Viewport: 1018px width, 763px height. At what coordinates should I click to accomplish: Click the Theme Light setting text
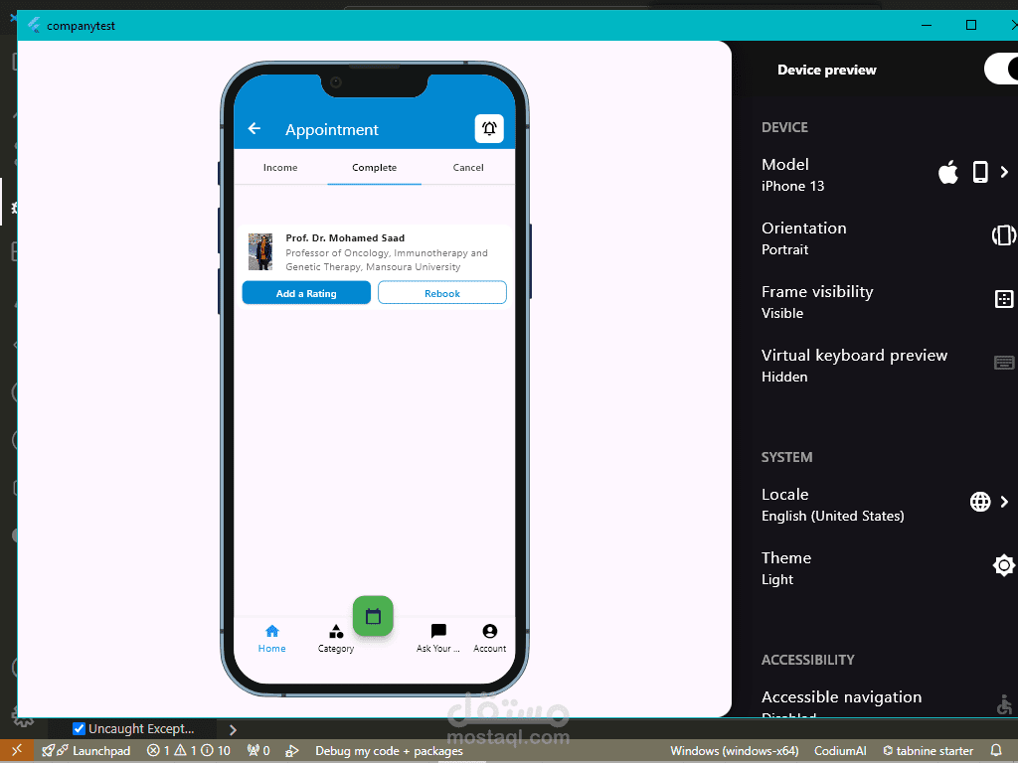(786, 568)
